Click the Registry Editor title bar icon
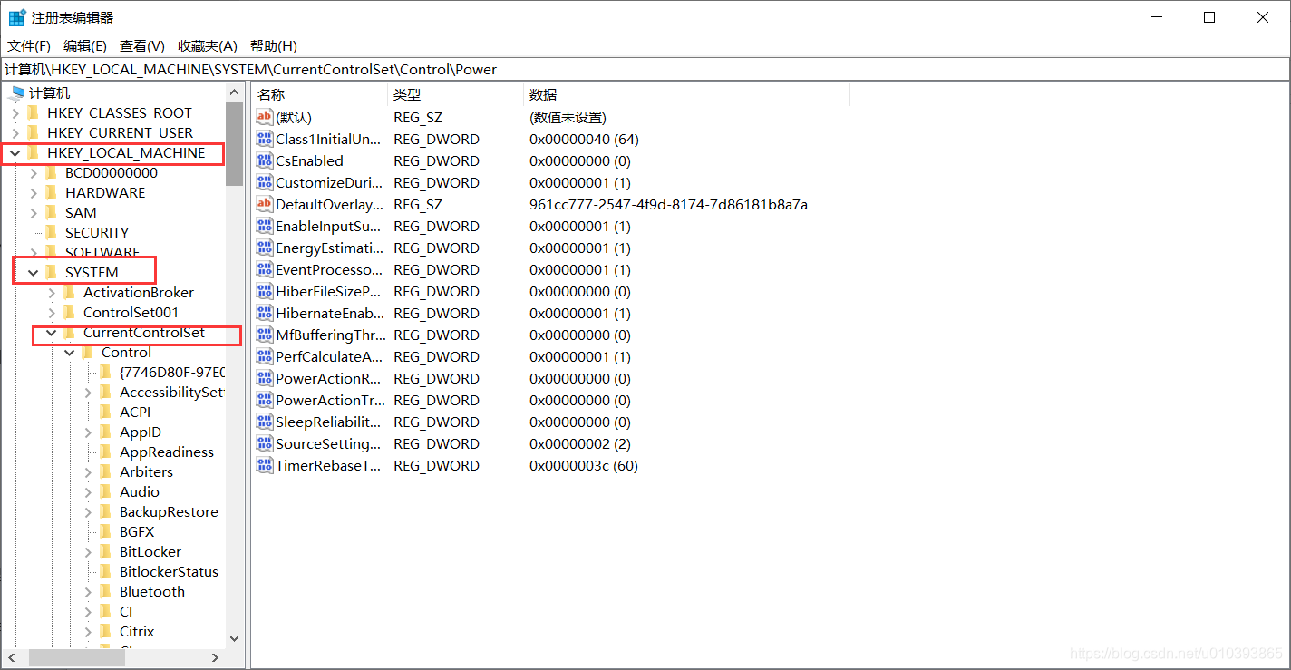The height and width of the screenshot is (670, 1291). click(17, 17)
